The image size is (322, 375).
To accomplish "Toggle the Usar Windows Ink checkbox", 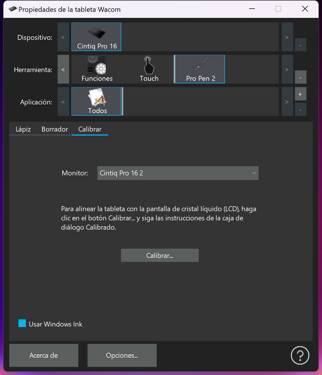I will (x=22, y=323).
